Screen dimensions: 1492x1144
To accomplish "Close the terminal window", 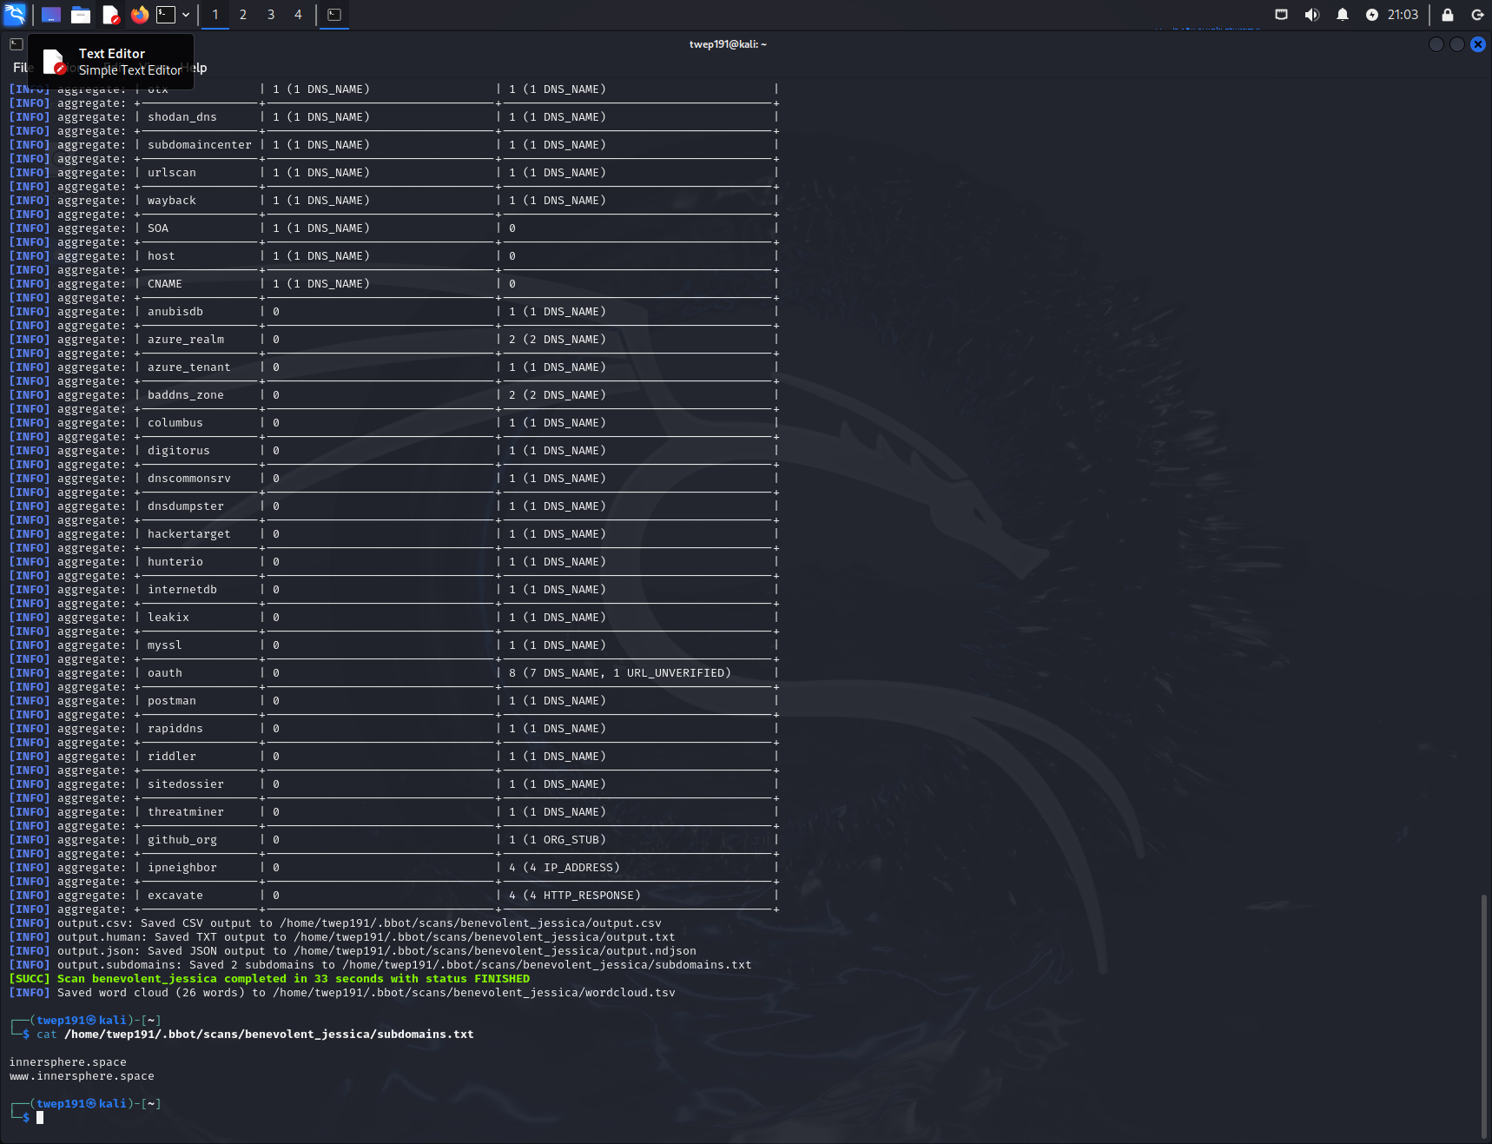I will (1478, 44).
